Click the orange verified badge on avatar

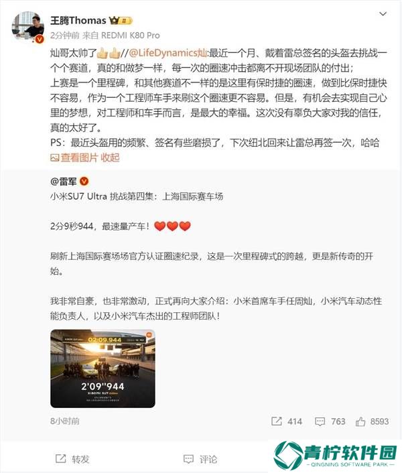pyautogui.click(x=40, y=39)
